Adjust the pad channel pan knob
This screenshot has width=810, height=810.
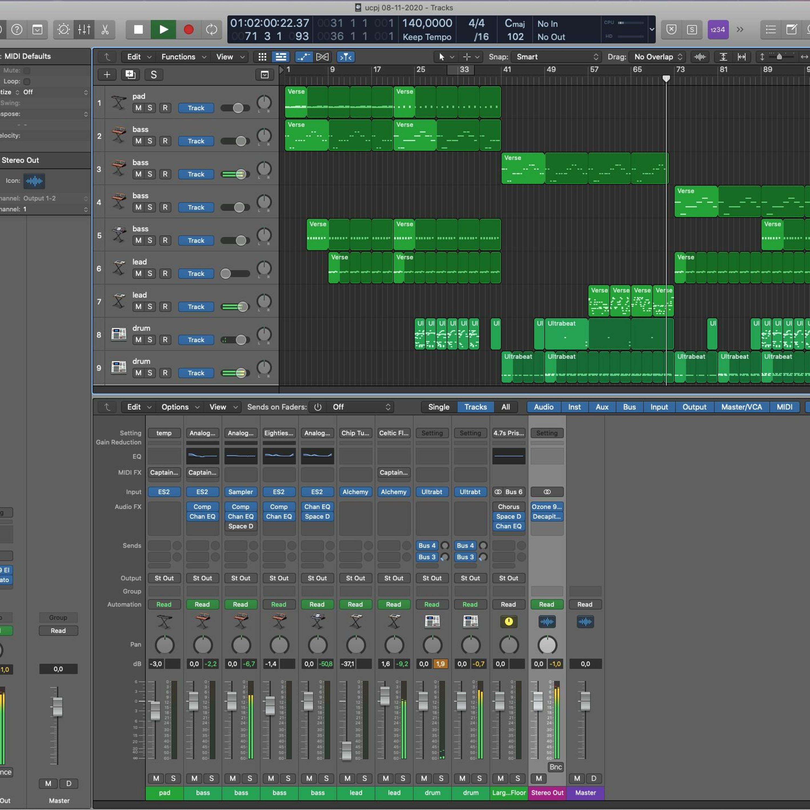coord(164,645)
